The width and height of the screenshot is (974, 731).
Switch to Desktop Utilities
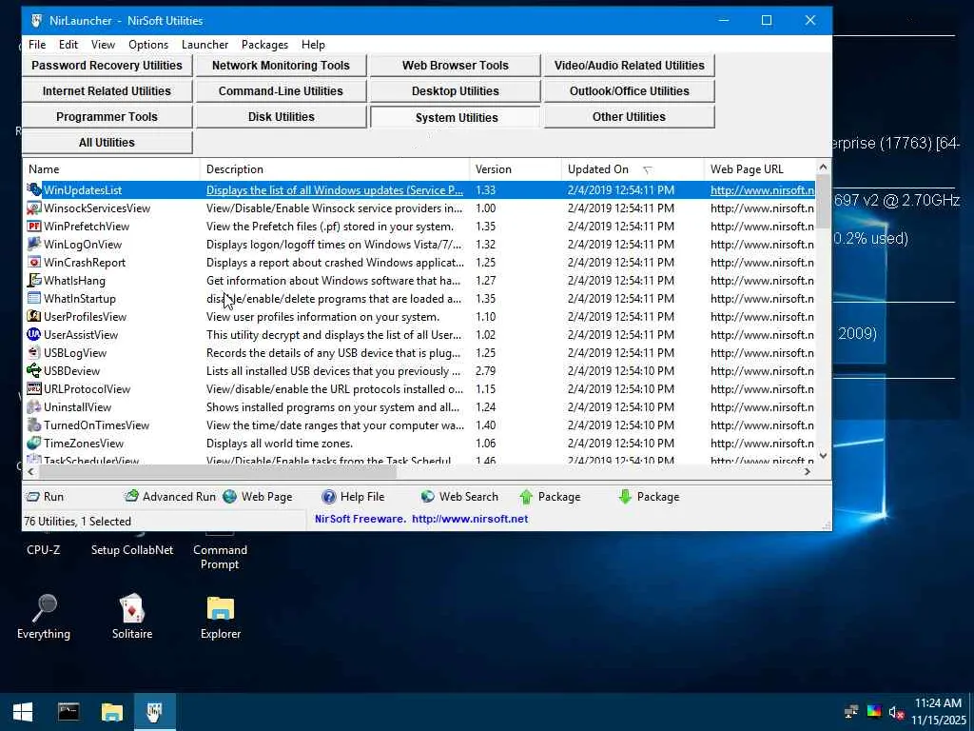456,90
